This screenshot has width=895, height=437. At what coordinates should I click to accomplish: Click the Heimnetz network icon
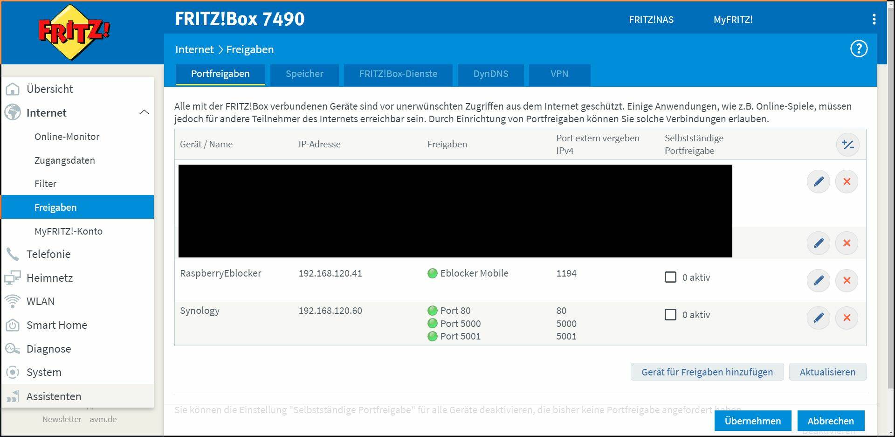click(x=13, y=278)
